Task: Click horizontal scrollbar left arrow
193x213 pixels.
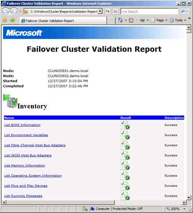Action: [x=4, y=202]
